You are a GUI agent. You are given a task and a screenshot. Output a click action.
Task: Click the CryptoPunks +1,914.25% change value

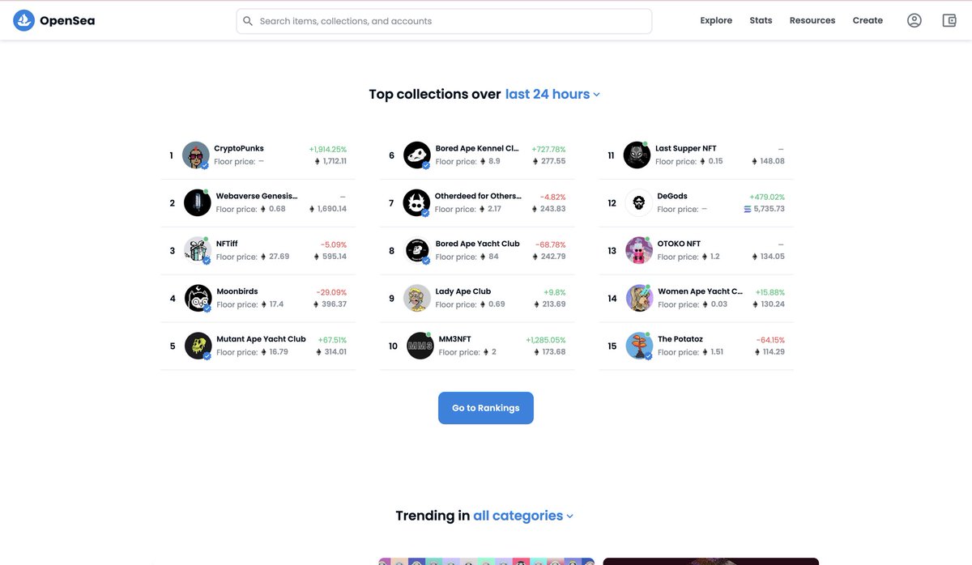327,150
